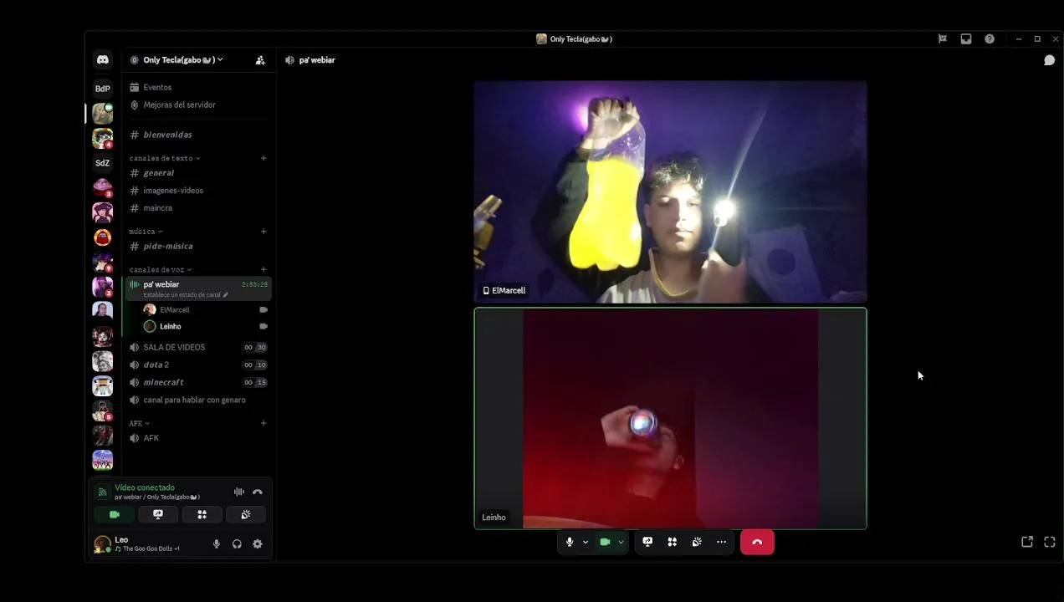Edit the channel status pencil icon

point(225,295)
